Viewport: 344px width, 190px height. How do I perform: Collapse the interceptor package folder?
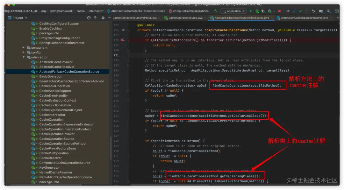tap(24, 57)
